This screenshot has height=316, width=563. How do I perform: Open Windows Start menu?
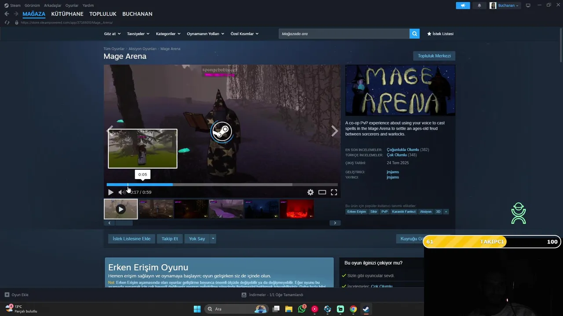pos(197,309)
